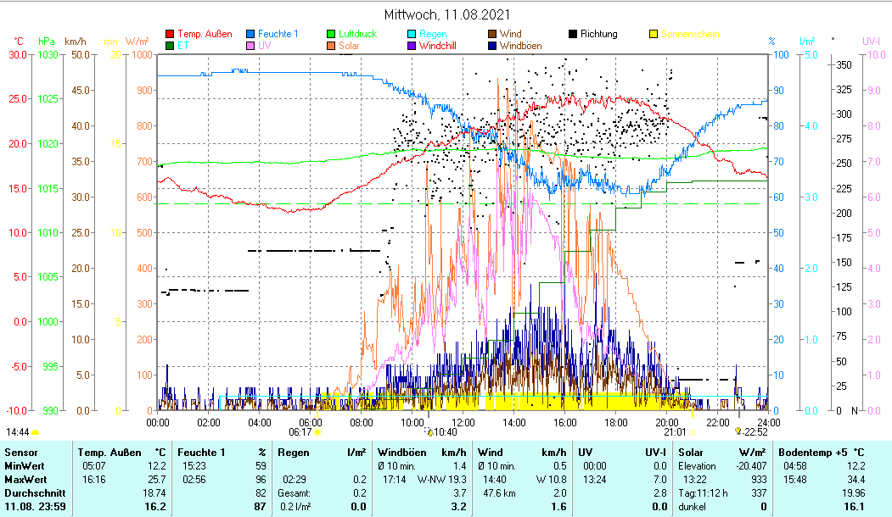892x517 pixels.
Task: Click the red Temp. Außen legend swatch
Action: pos(169,35)
